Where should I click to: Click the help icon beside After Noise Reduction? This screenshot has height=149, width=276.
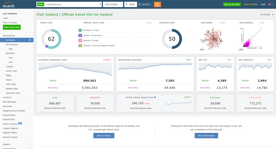[x=155, y=97]
